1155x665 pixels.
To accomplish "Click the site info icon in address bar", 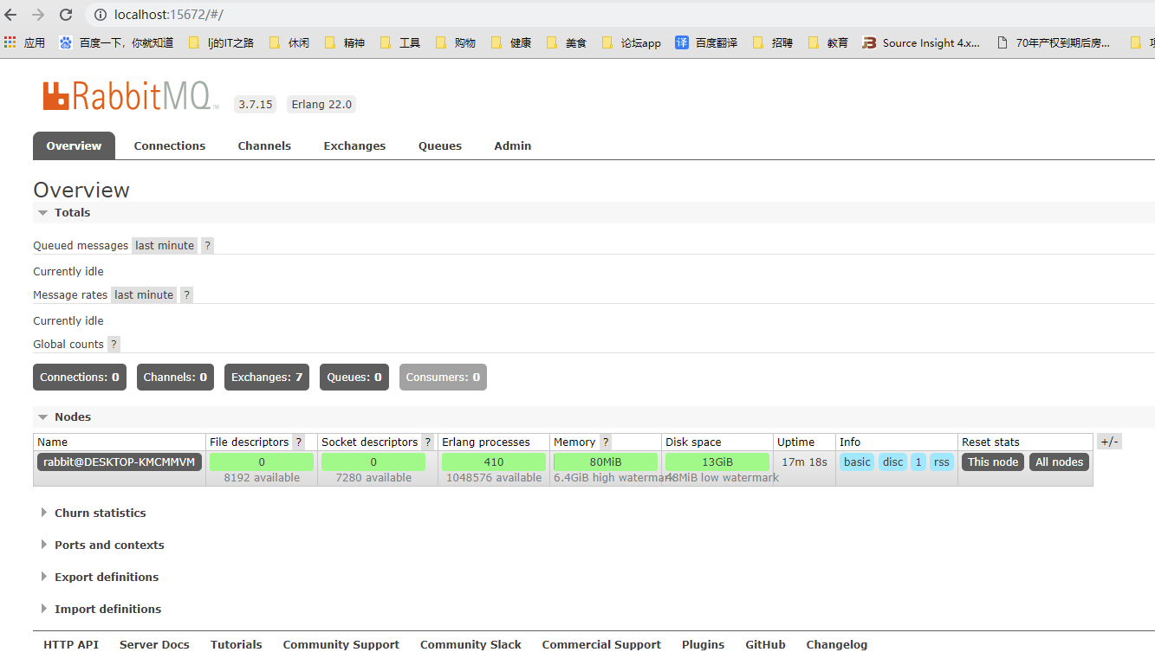I will coord(100,15).
